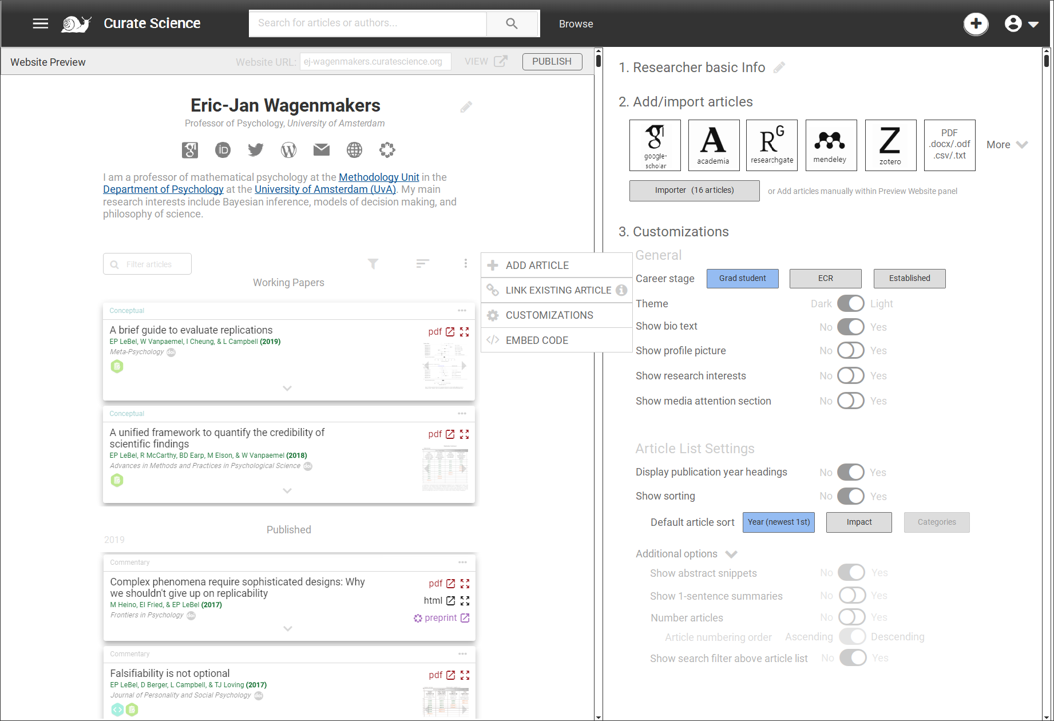Collapse Additional options chevron
This screenshot has width=1054, height=721.
tap(731, 554)
